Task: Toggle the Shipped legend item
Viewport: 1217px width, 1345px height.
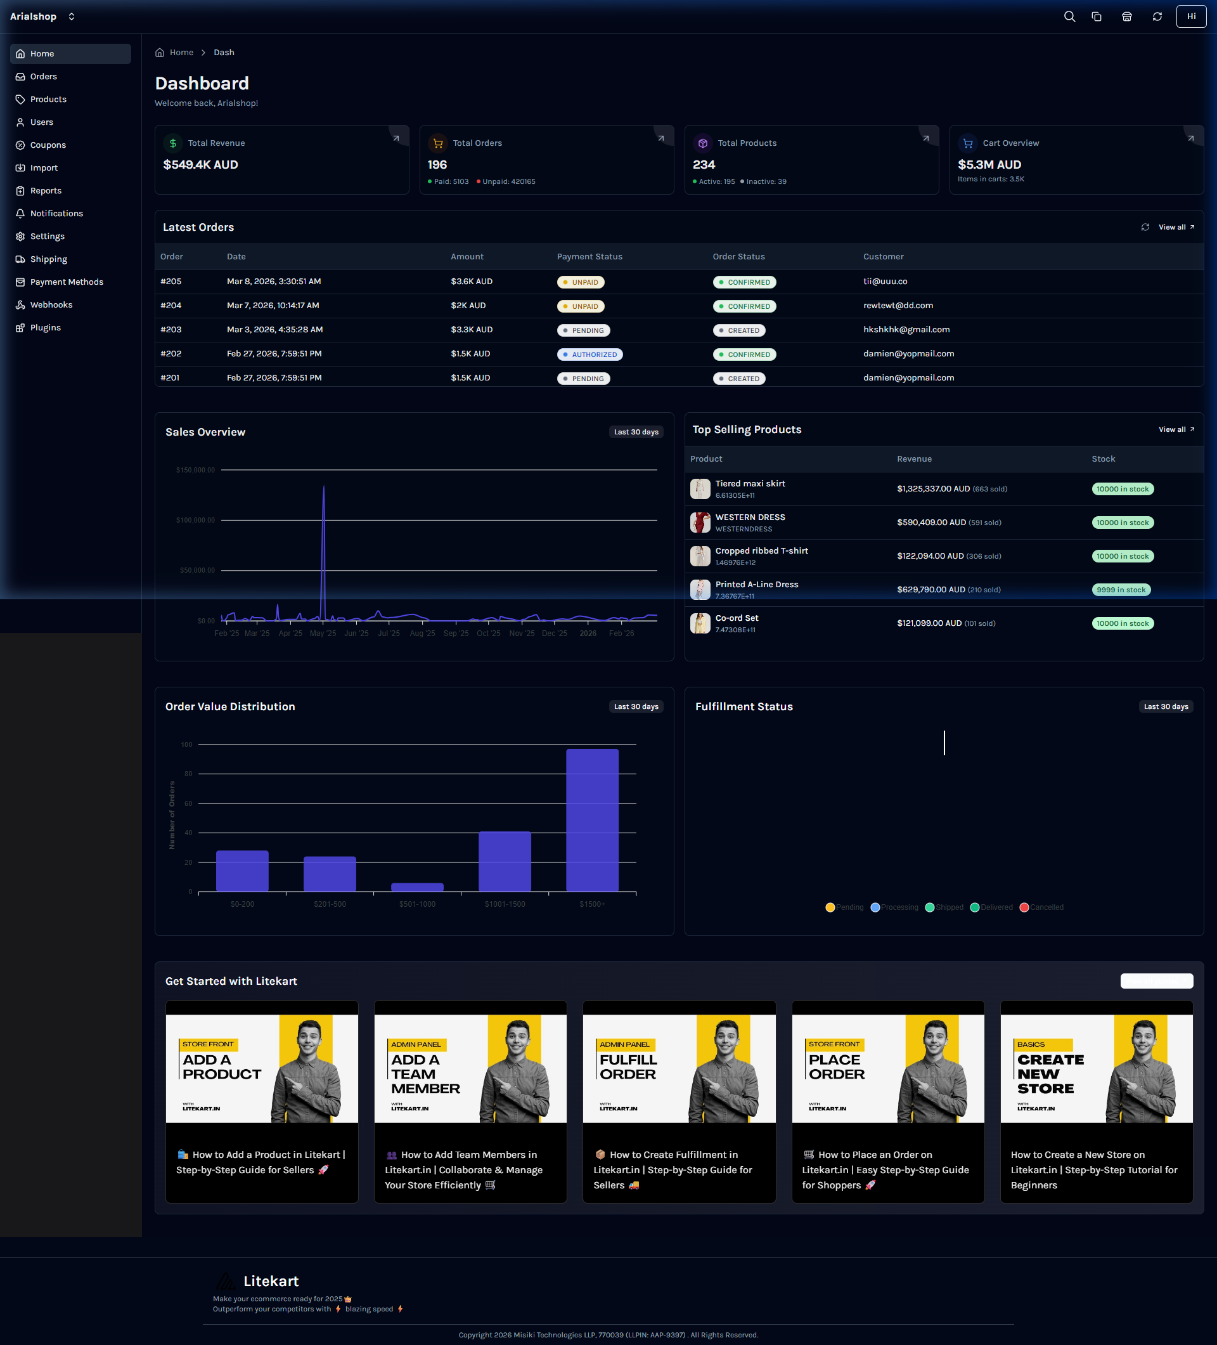Action: pyautogui.click(x=944, y=907)
